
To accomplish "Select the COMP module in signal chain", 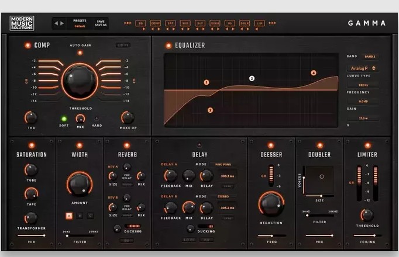I will click(x=155, y=23).
